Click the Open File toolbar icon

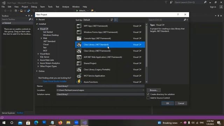21,11
